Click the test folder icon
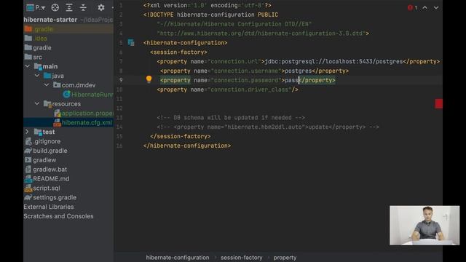The image size is (466, 262). (38, 132)
